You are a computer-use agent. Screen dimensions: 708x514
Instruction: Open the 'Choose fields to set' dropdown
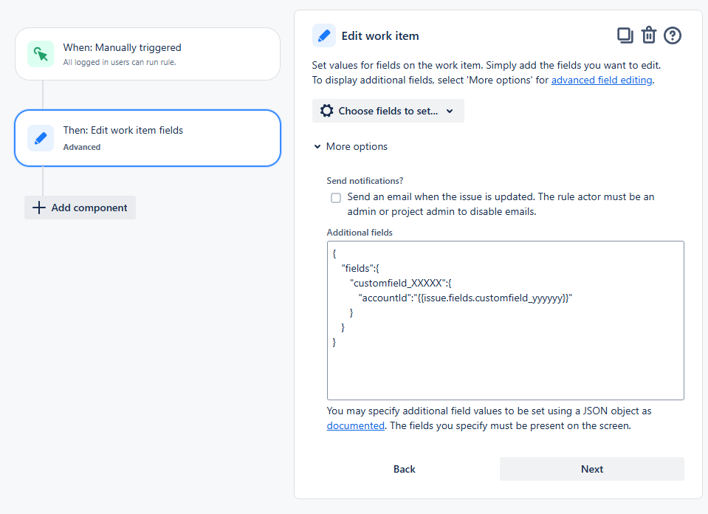click(x=388, y=110)
